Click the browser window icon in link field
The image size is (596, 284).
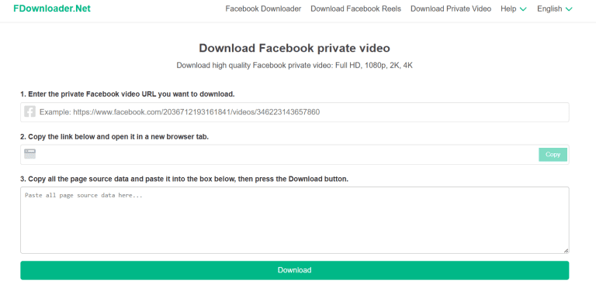point(29,153)
